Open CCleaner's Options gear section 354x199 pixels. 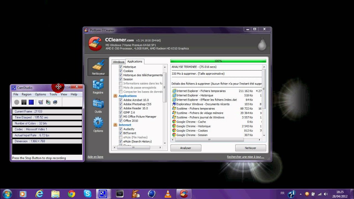(98, 125)
